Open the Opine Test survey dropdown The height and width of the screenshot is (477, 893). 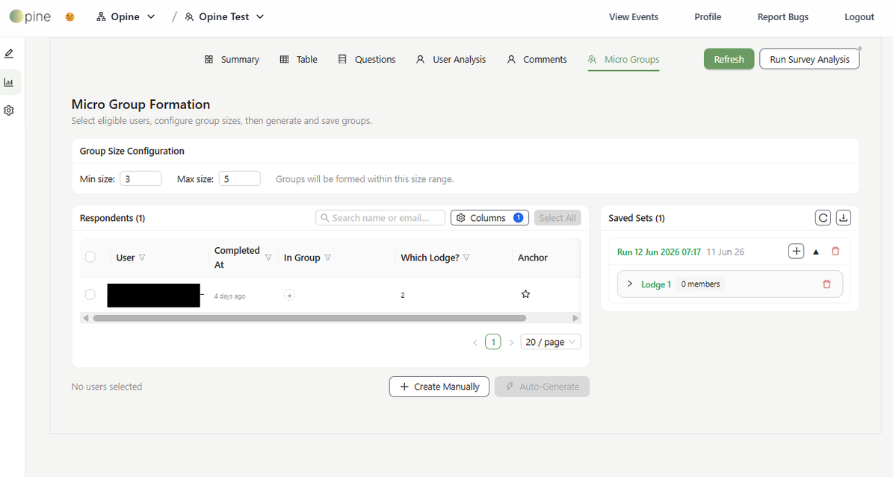[x=224, y=17]
